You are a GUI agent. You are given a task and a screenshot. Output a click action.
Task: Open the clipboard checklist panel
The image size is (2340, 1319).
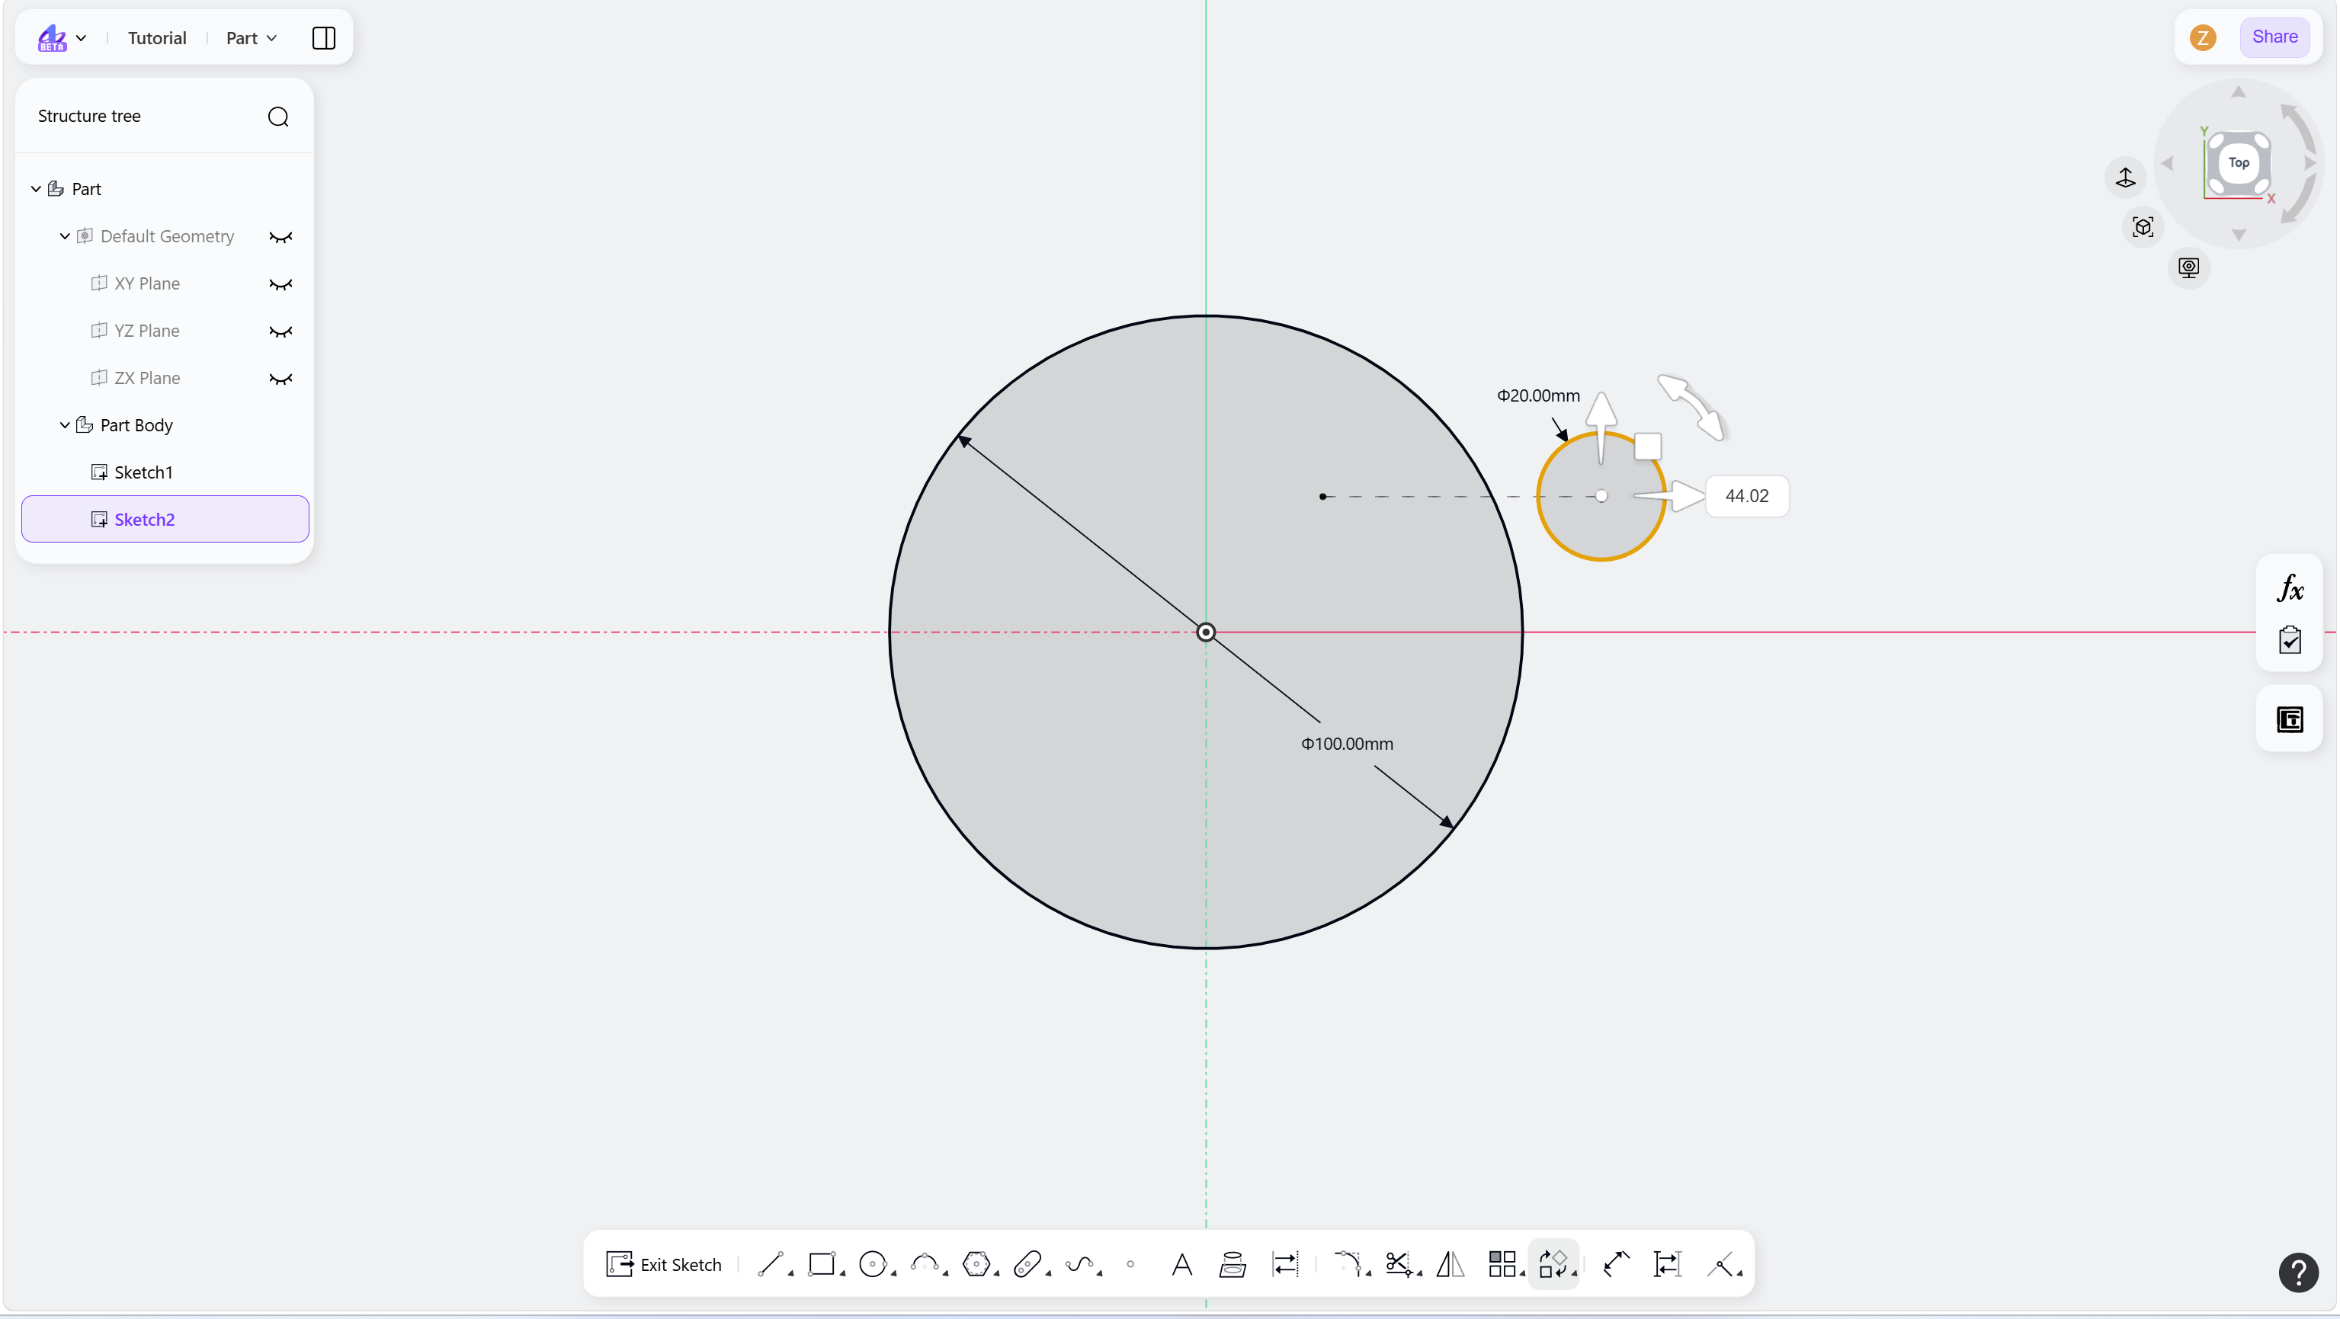point(2290,639)
